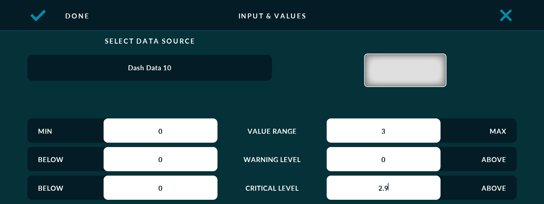Open the Dash Data 10 source selector
This screenshot has height=204, width=544.
[150, 68]
